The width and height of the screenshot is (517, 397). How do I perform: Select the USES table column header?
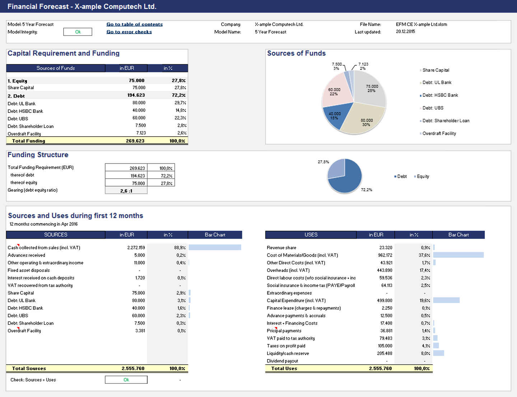click(x=311, y=235)
